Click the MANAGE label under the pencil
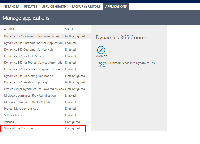Viewport: 200px width, 144px height. pyautogui.click(x=101, y=56)
